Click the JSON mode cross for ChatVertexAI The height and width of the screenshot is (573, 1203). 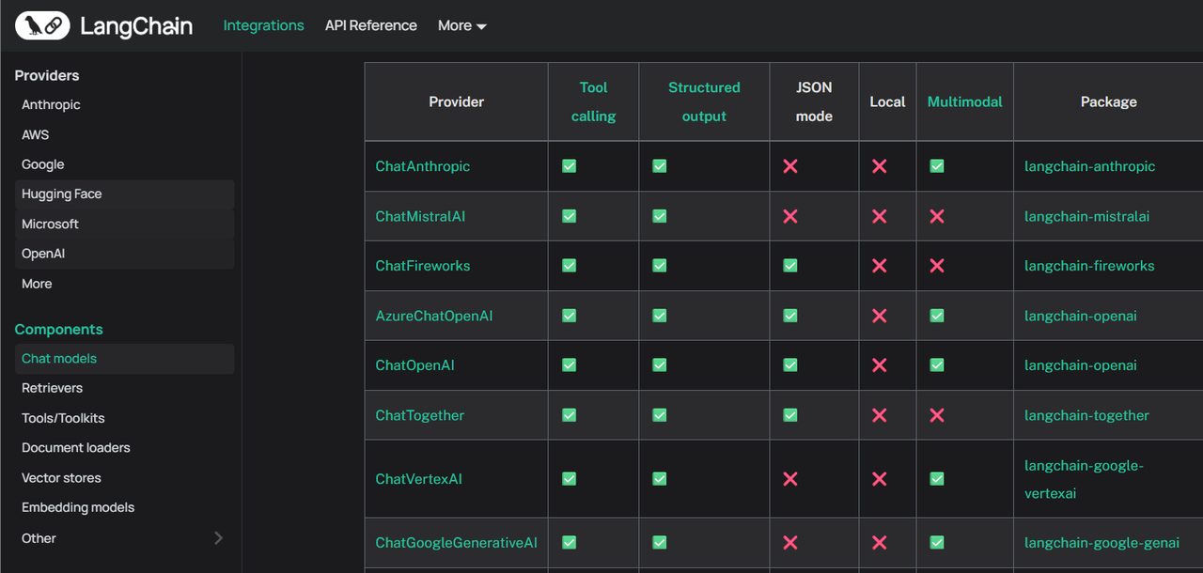[790, 479]
